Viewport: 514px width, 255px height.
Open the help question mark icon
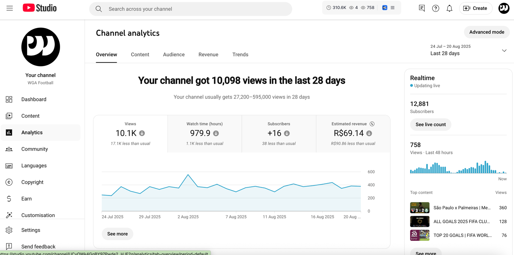click(x=435, y=8)
